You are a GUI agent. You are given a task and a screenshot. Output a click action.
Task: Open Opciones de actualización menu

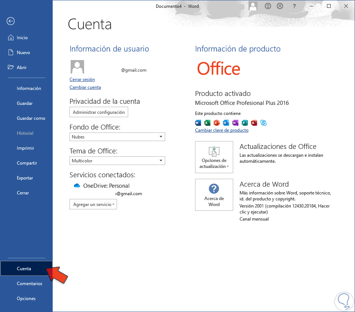click(x=214, y=157)
